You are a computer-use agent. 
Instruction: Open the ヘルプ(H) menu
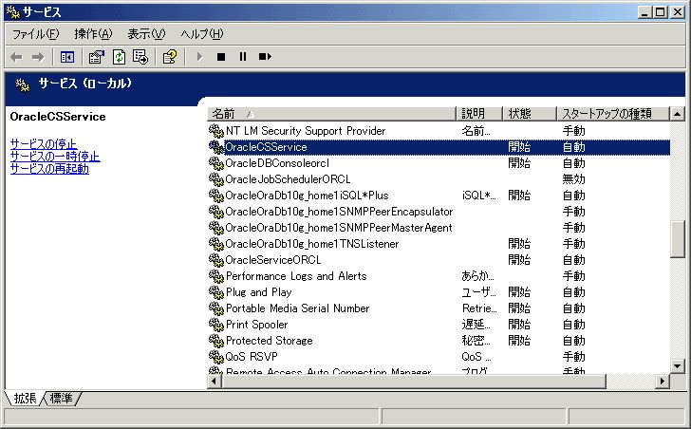coord(202,34)
